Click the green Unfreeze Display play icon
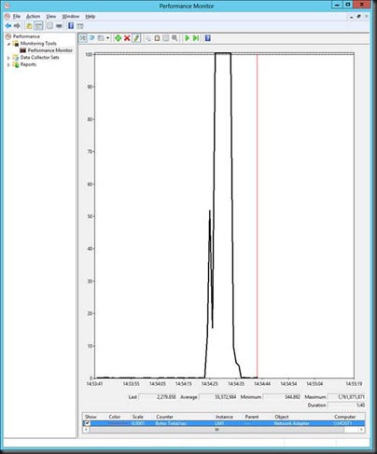 point(187,38)
